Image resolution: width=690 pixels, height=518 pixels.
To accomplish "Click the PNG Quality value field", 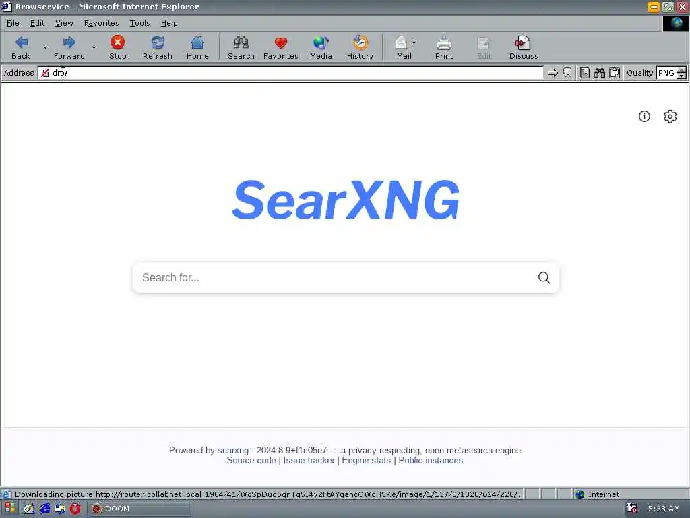I will click(666, 73).
